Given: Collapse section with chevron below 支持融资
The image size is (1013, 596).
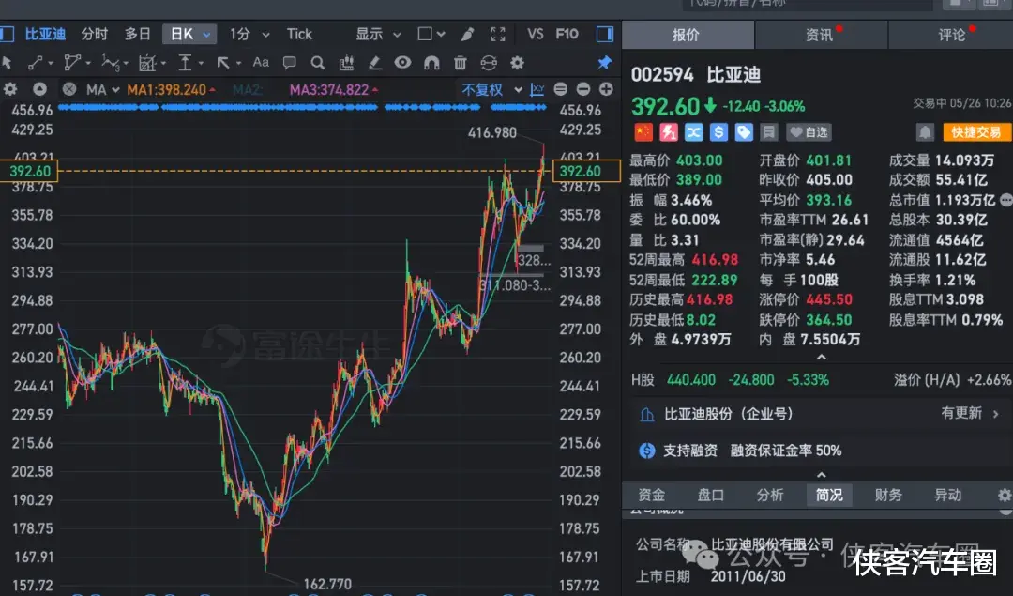Looking at the screenshot, I should [x=821, y=475].
